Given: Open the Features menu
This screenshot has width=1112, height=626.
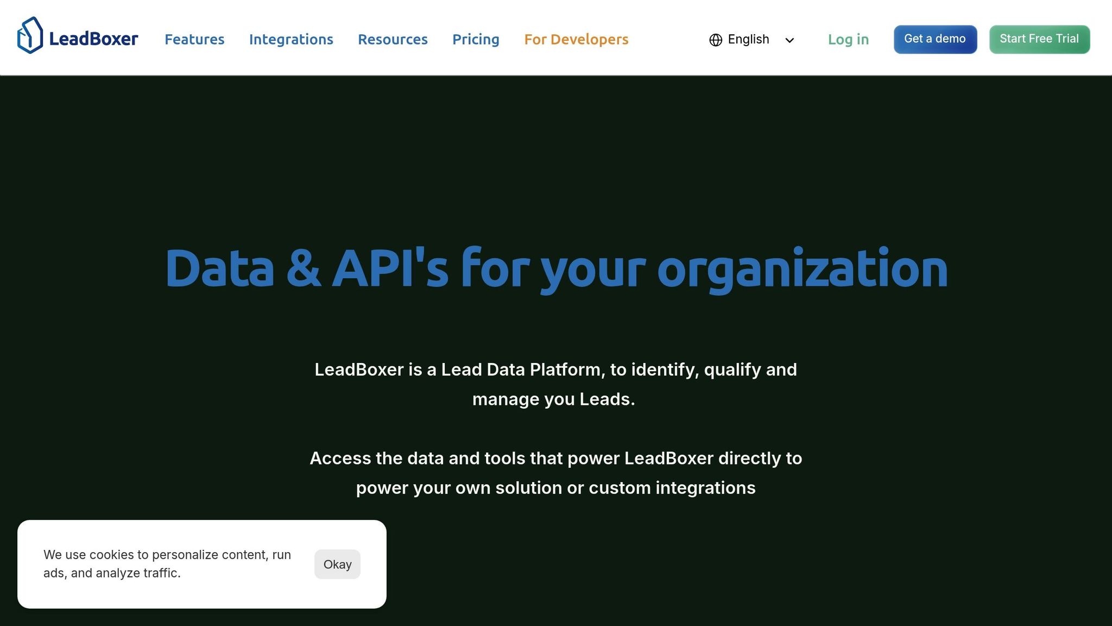Looking at the screenshot, I should coord(194,39).
